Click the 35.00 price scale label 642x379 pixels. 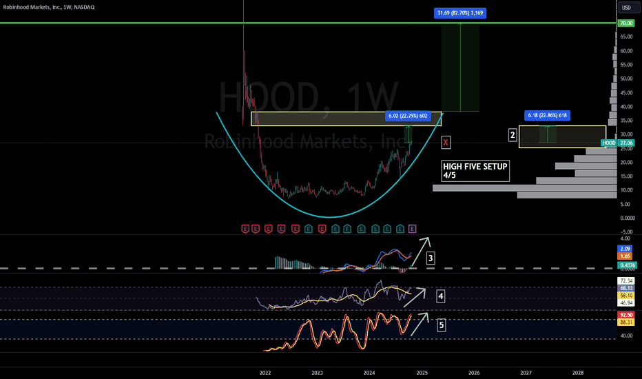point(626,121)
